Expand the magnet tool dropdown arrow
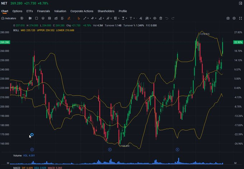Viewport: 244px width, 169px height. point(150,18)
